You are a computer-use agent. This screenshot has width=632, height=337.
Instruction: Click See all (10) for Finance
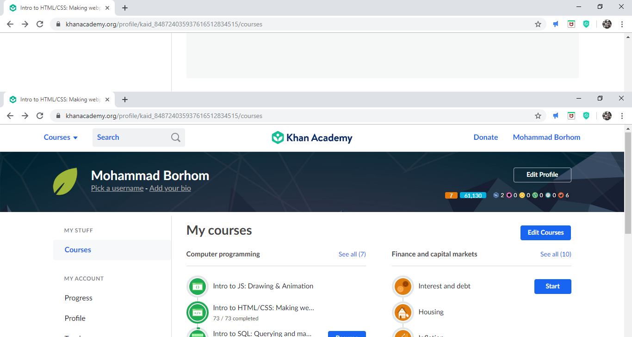(556, 254)
